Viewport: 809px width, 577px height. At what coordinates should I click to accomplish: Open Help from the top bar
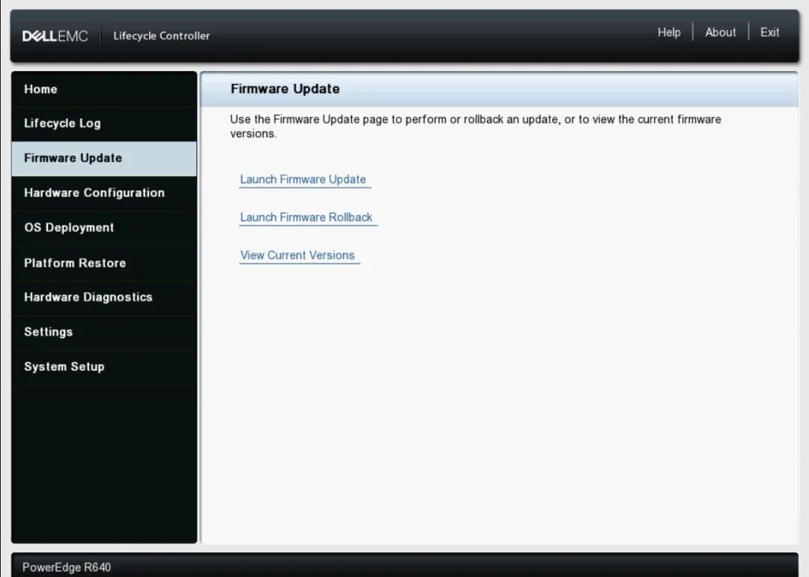click(669, 32)
